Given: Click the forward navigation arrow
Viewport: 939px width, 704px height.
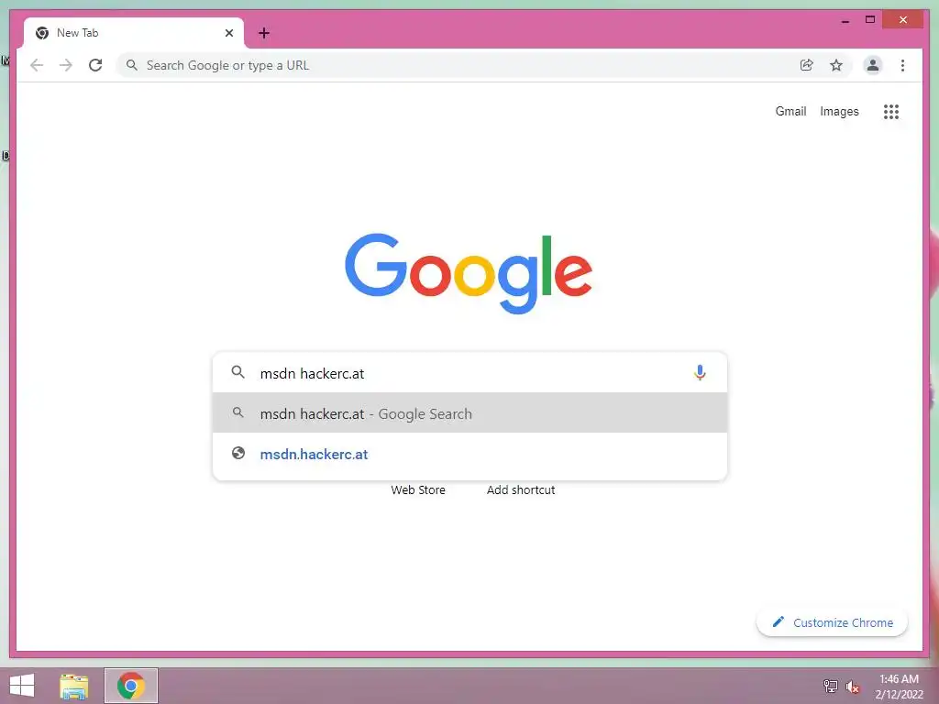Looking at the screenshot, I should pyautogui.click(x=66, y=65).
